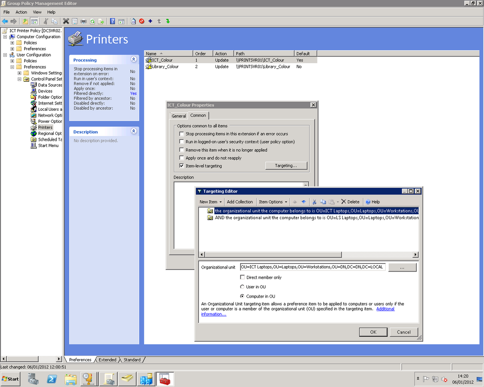The width and height of the screenshot is (484, 387).
Task: Open the View menu
Action: point(37,12)
